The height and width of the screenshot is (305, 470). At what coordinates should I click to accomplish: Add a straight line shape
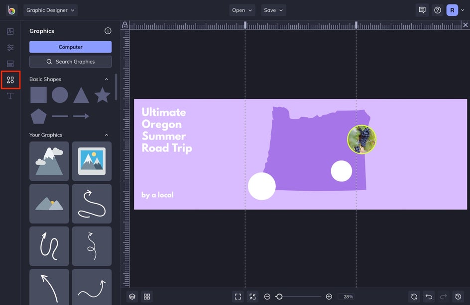click(60, 116)
